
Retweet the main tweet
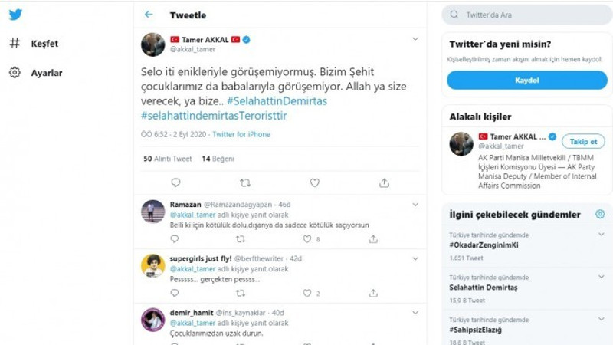(245, 182)
